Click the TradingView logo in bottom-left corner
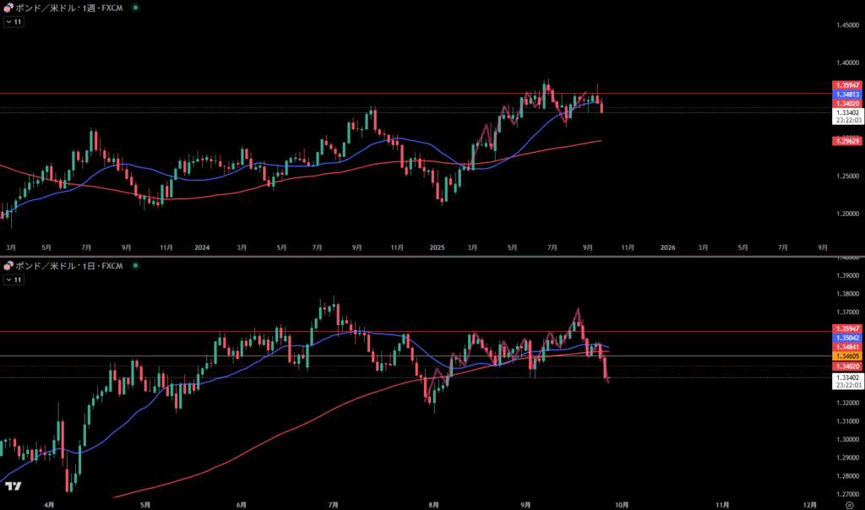This screenshot has height=510, width=865. coord(13,486)
